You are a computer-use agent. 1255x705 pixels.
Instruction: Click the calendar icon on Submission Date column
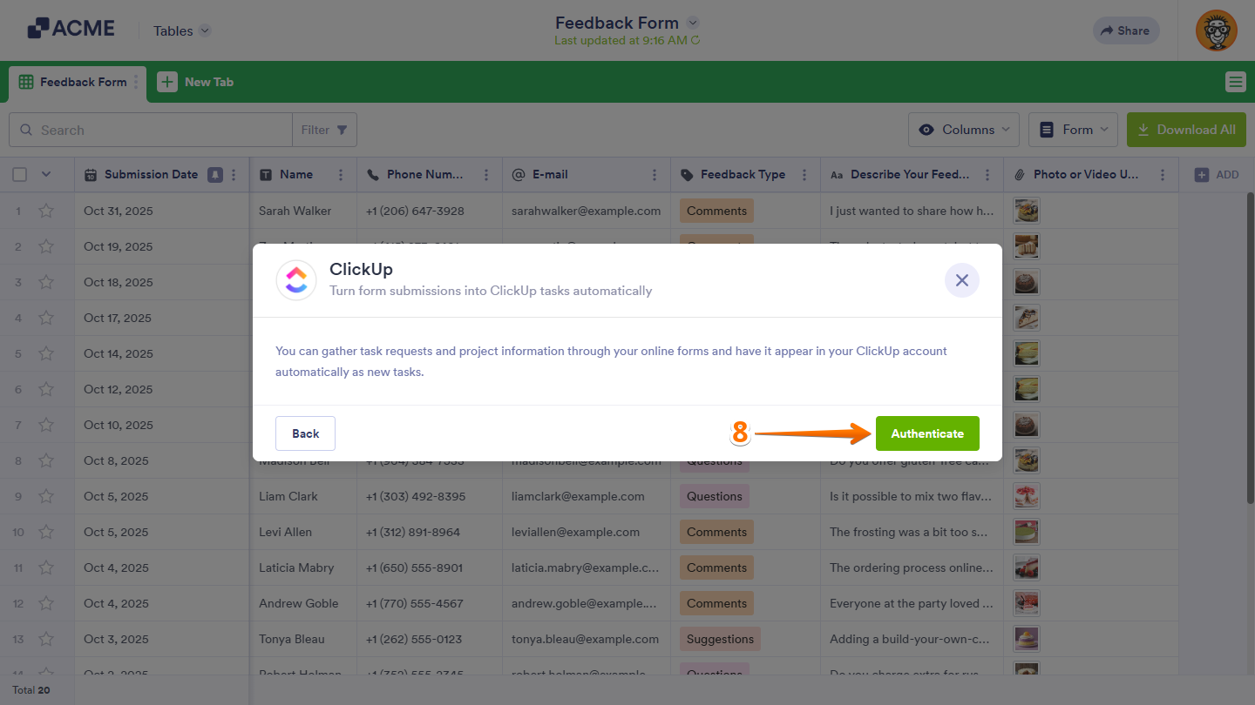click(x=91, y=174)
